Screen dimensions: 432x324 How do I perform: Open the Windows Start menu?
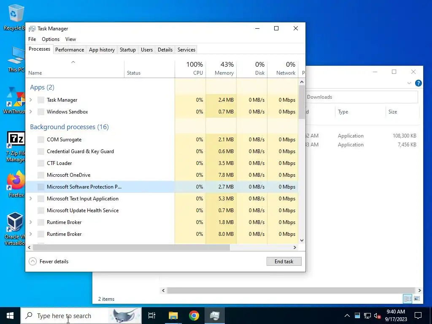(x=10, y=316)
